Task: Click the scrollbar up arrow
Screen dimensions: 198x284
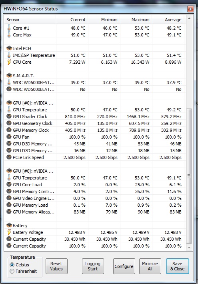Action: coord(189,19)
